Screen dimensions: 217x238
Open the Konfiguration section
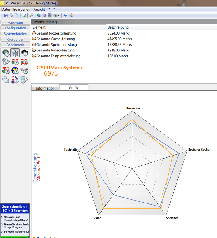click(15, 28)
